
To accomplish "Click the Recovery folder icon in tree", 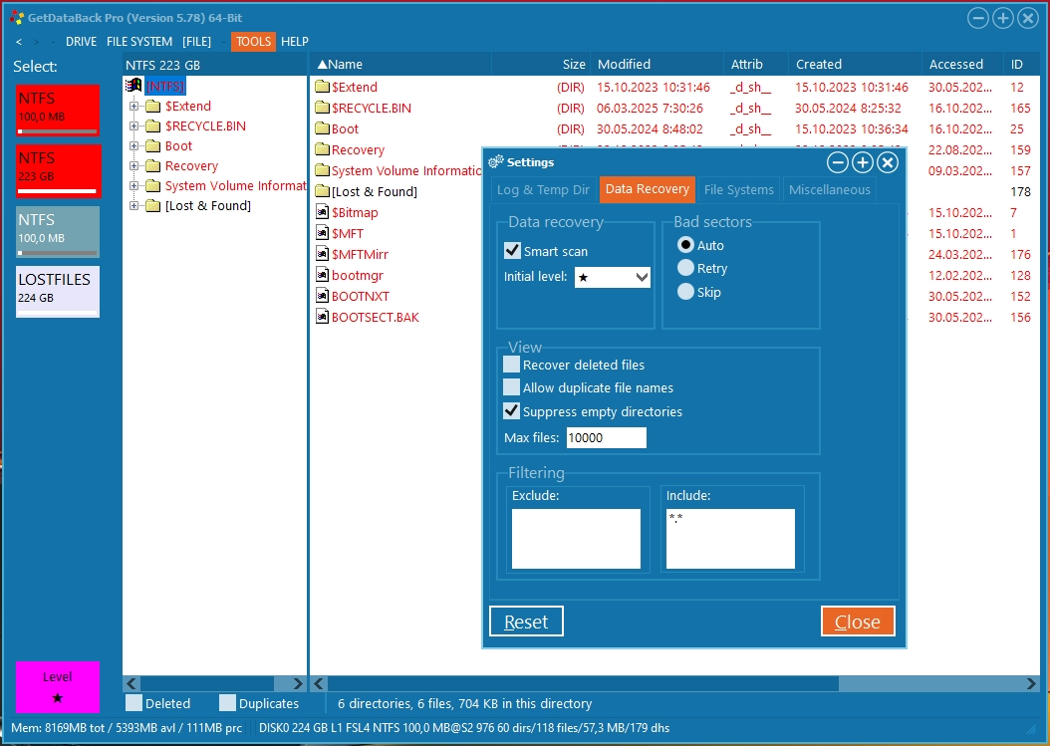I will 153,166.
